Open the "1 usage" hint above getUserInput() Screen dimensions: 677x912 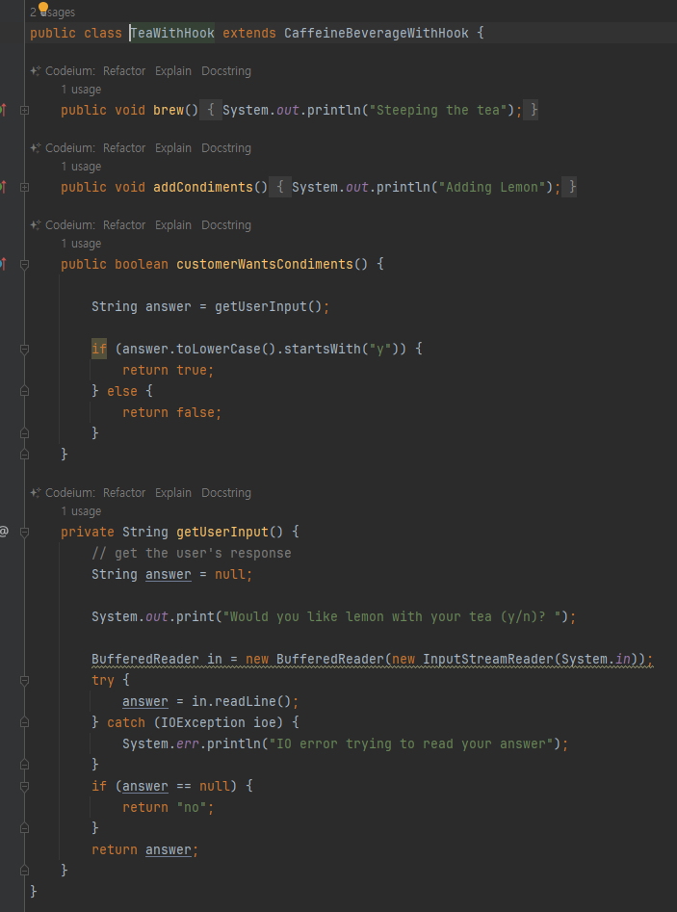click(x=81, y=511)
